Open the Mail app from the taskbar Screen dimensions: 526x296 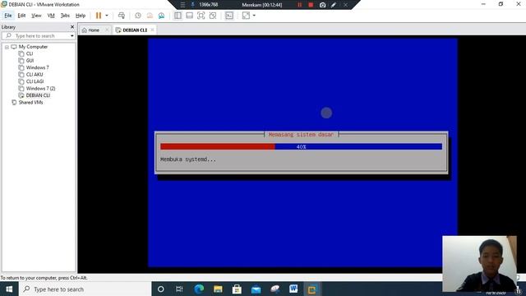click(x=256, y=289)
